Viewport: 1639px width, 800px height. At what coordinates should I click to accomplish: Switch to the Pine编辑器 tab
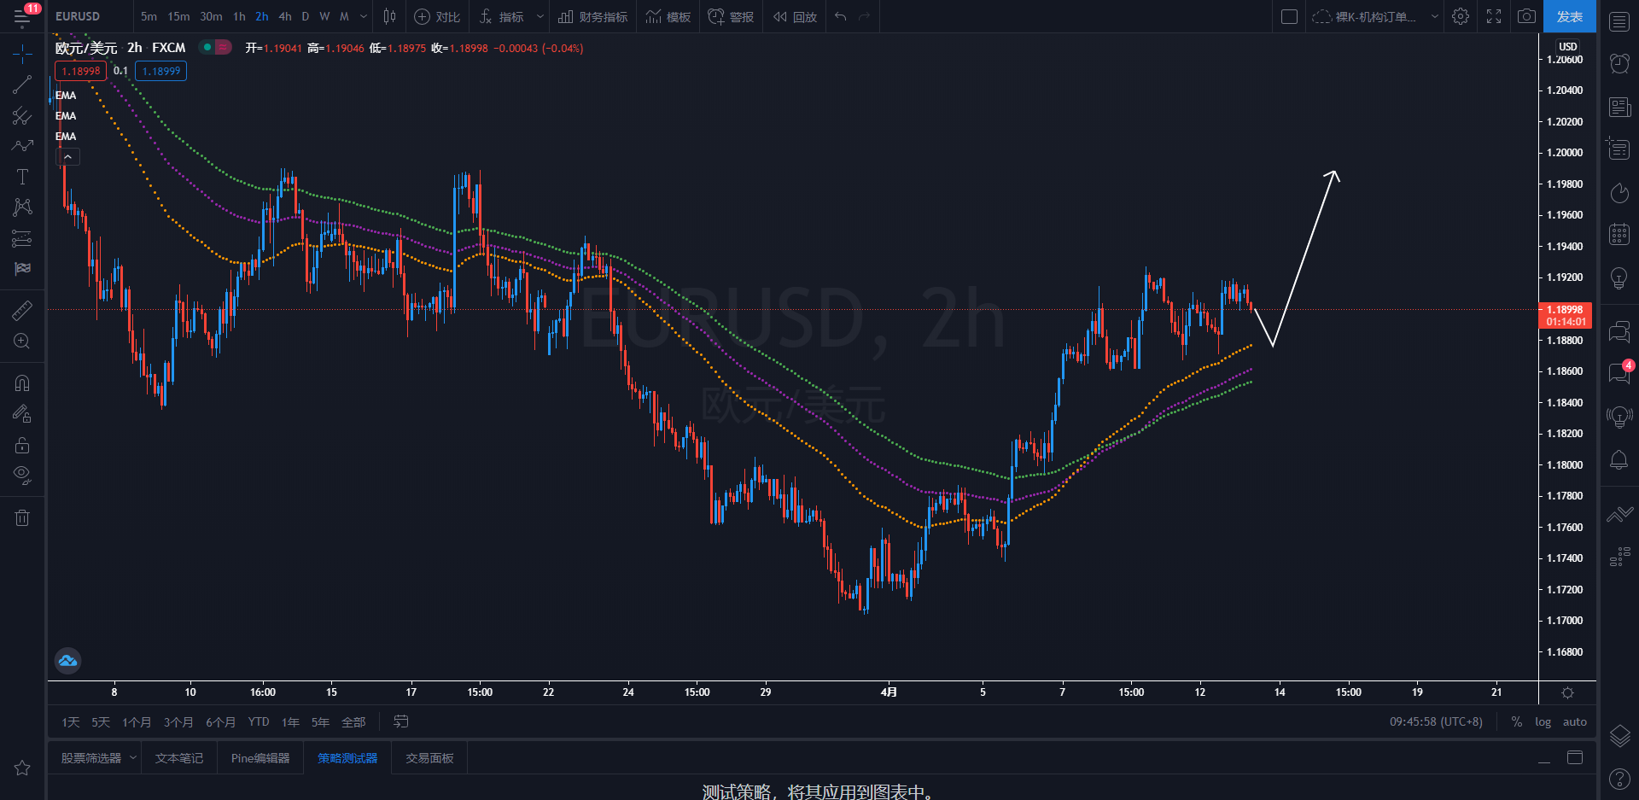pyautogui.click(x=260, y=758)
